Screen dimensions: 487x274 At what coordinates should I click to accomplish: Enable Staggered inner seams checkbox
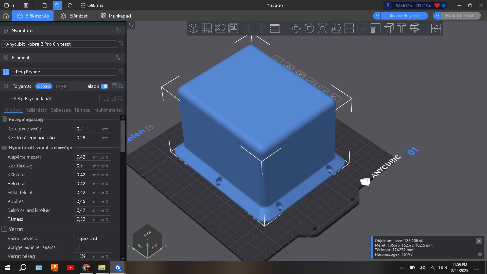(x=77, y=247)
